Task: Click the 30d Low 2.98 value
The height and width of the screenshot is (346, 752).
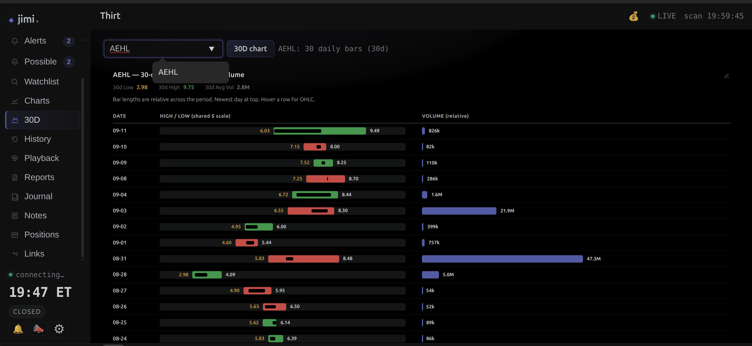Action: click(142, 87)
